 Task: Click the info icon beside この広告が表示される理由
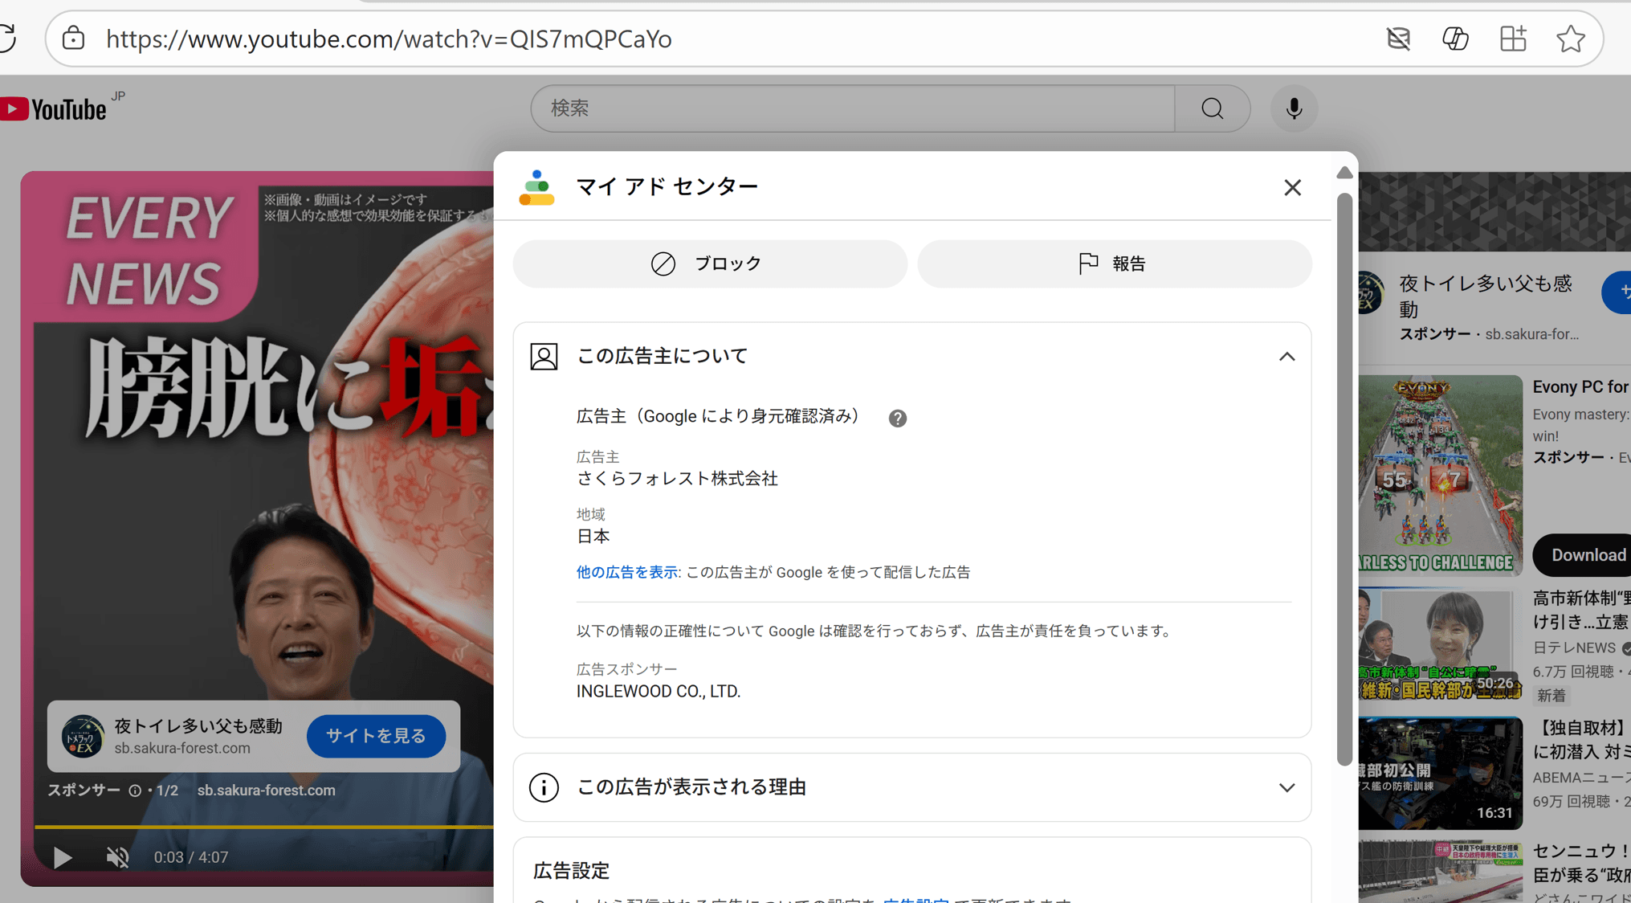544,787
